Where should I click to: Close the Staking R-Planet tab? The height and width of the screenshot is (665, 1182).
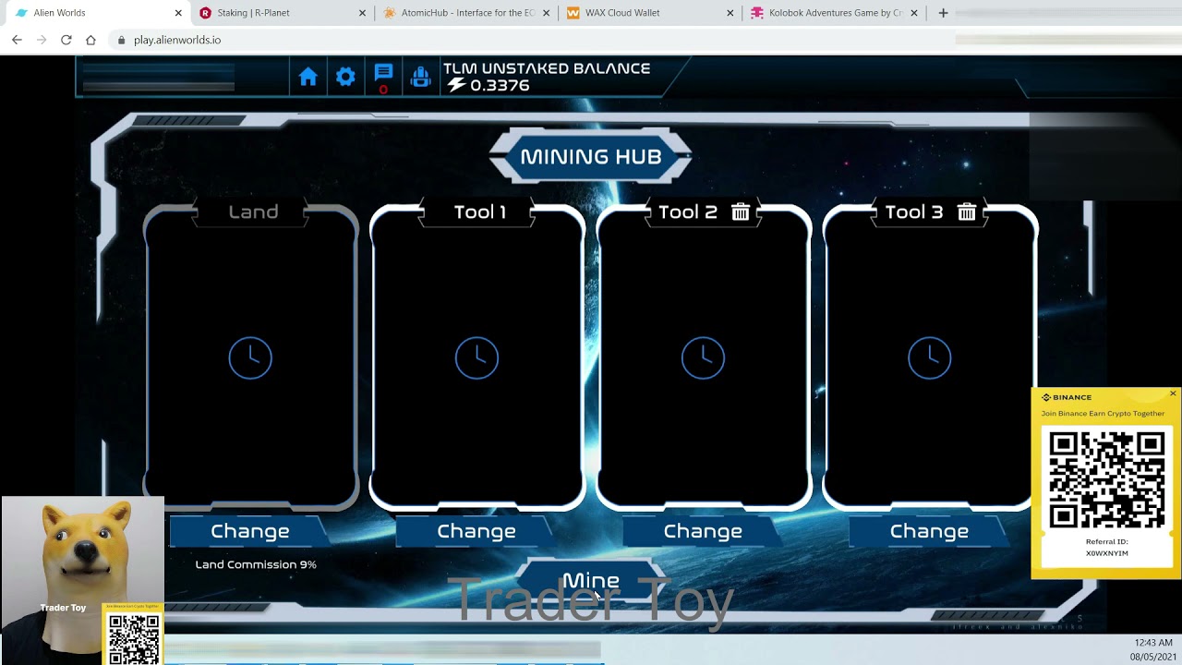pos(362,13)
